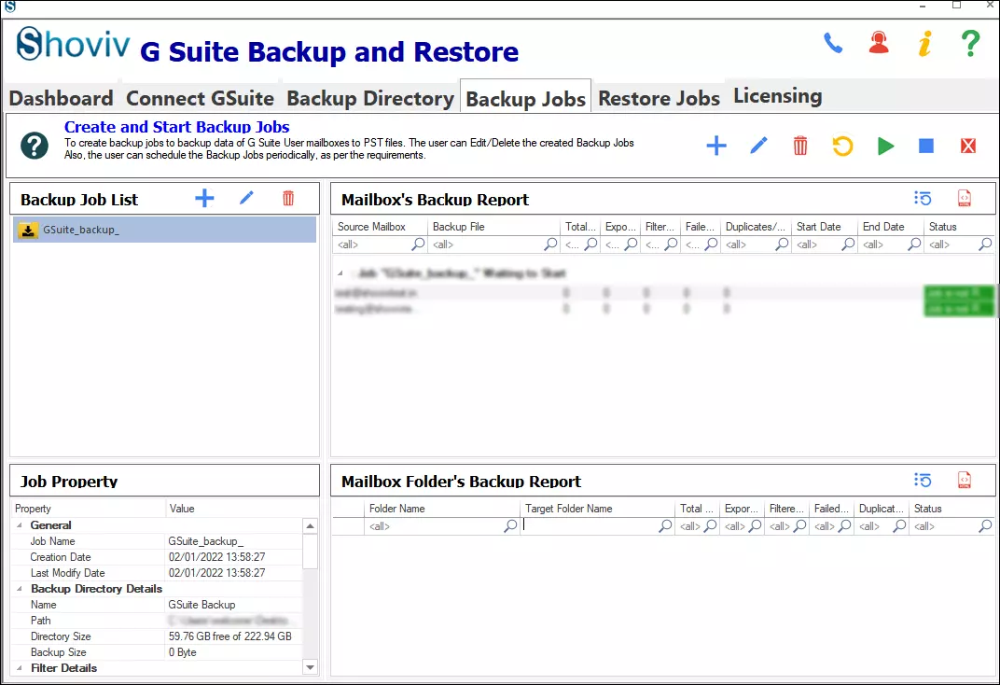The image size is (1000, 685).
Task: Click the Create and Start Backup Jobs heading
Action: [176, 127]
